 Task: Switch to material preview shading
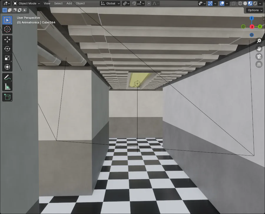pyautogui.click(x=250, y=3)
